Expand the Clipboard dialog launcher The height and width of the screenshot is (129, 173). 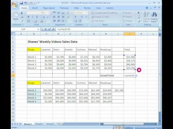(x=23, y=25)
